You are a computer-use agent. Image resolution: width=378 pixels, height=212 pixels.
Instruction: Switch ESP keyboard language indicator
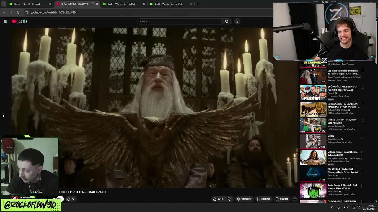coord(346,207)
